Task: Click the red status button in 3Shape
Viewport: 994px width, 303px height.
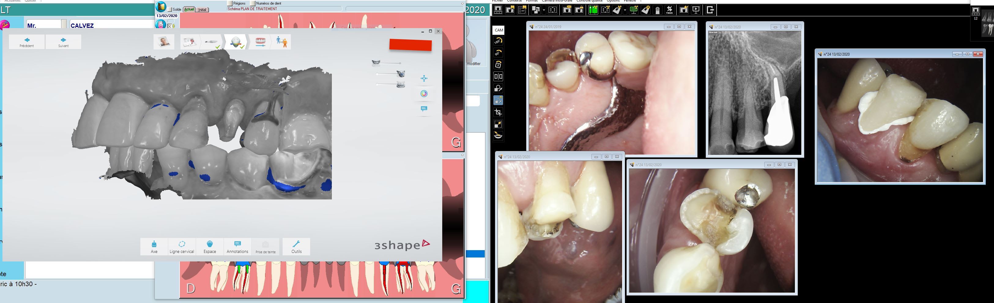Action: click(x=410, y=45)
